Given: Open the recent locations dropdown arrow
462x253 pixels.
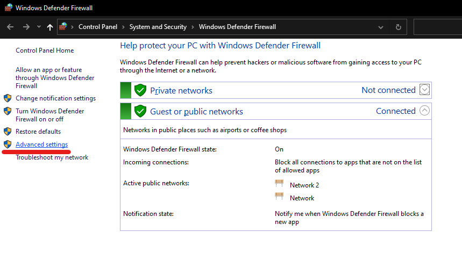Looking at the screenshot, I should 39,27.
